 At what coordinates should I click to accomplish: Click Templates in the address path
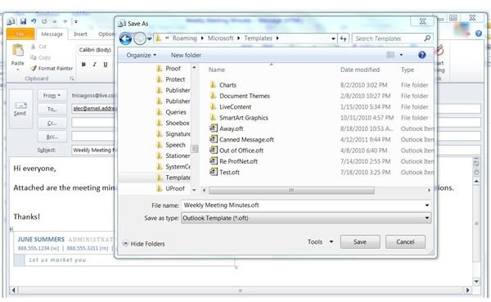[258, 38]
